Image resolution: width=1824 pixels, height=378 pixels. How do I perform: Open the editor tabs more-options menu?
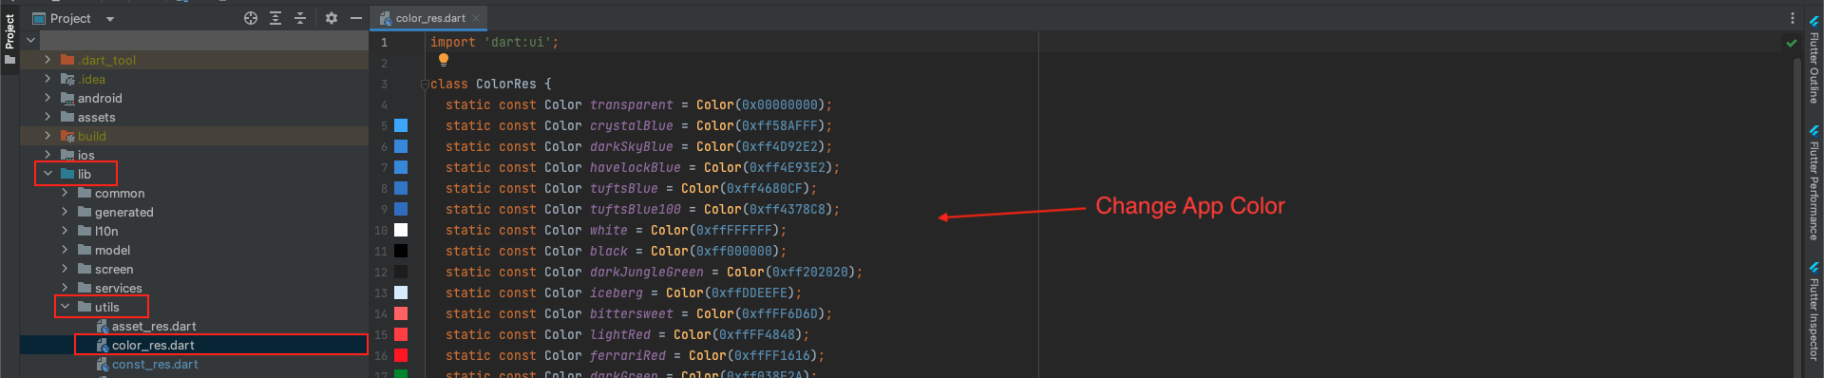(x=1793, y=18)
